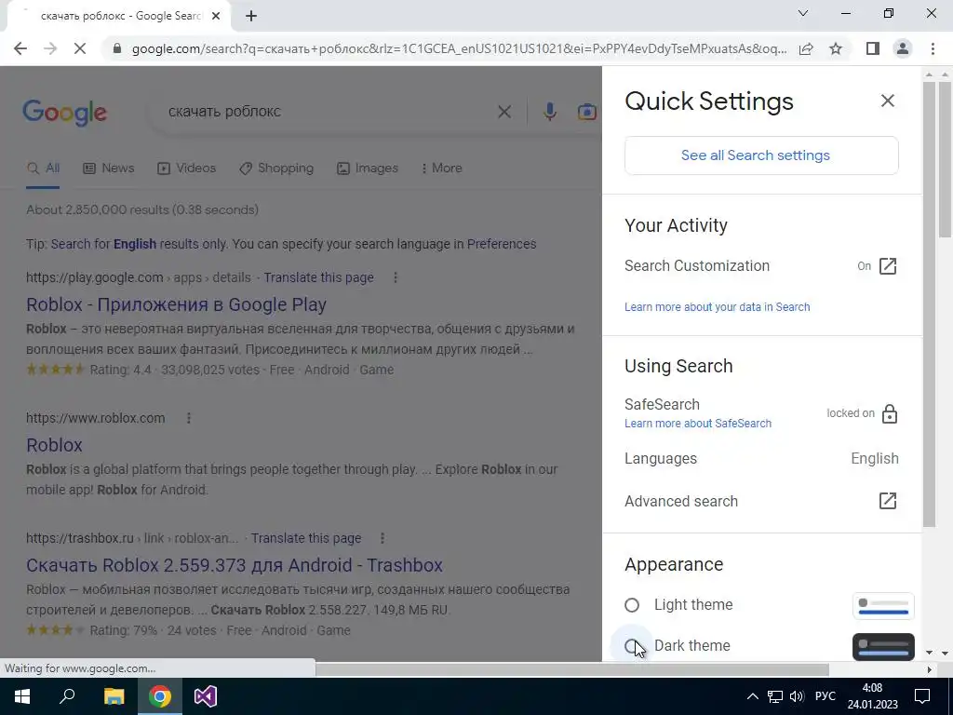Share this page from address bar
953x715 pixels.
[x=806, y=48]
